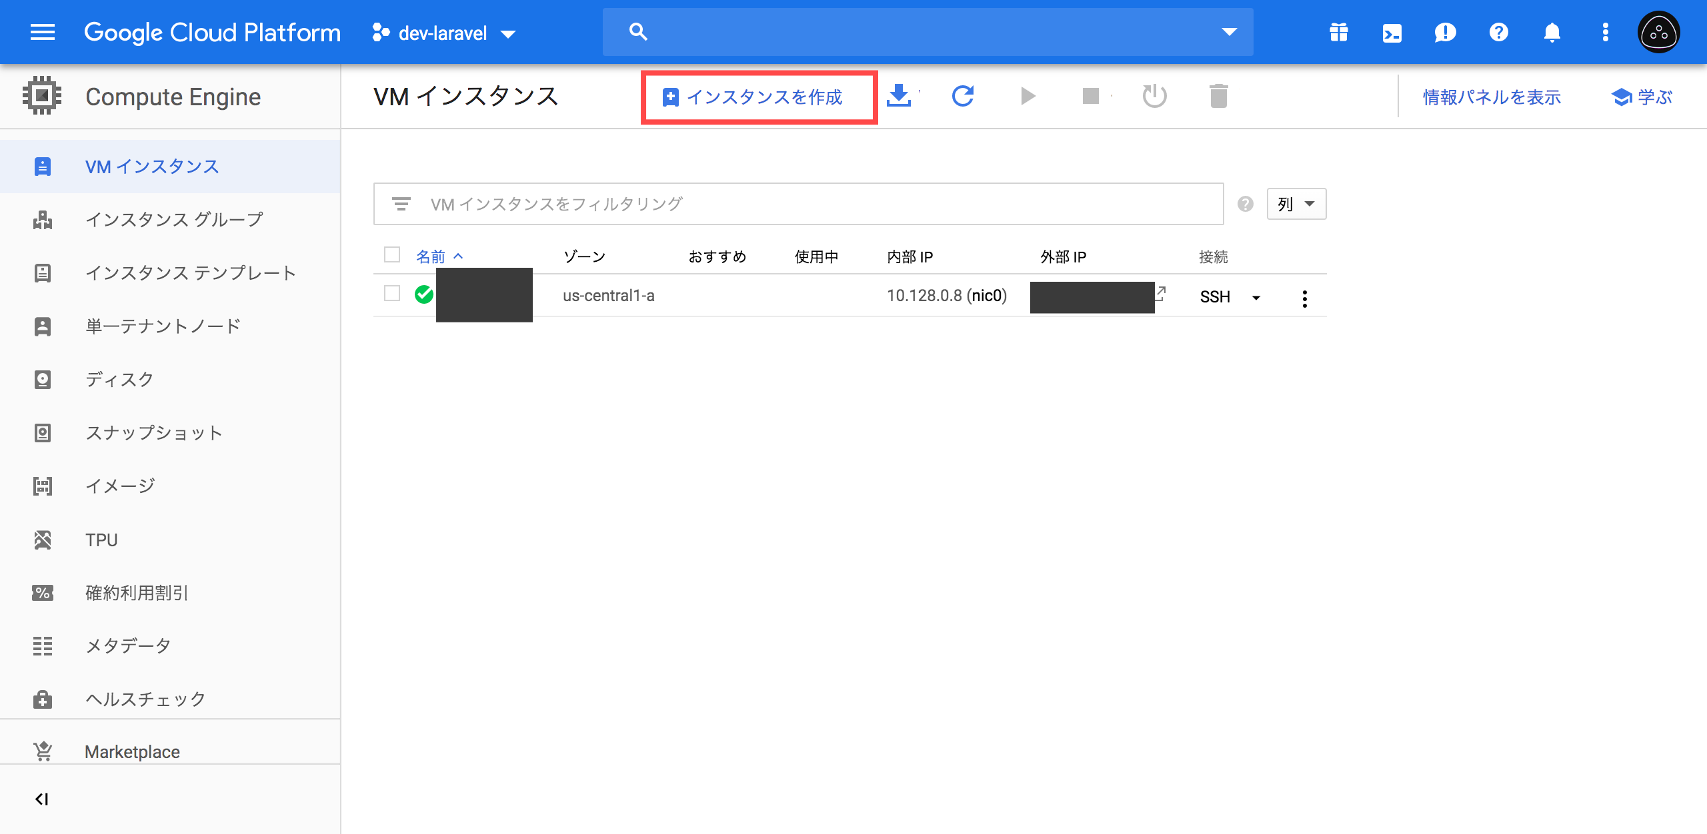Open the hamburger navigation menu
The image size is (1707, 834).
(x=43, y=32)
